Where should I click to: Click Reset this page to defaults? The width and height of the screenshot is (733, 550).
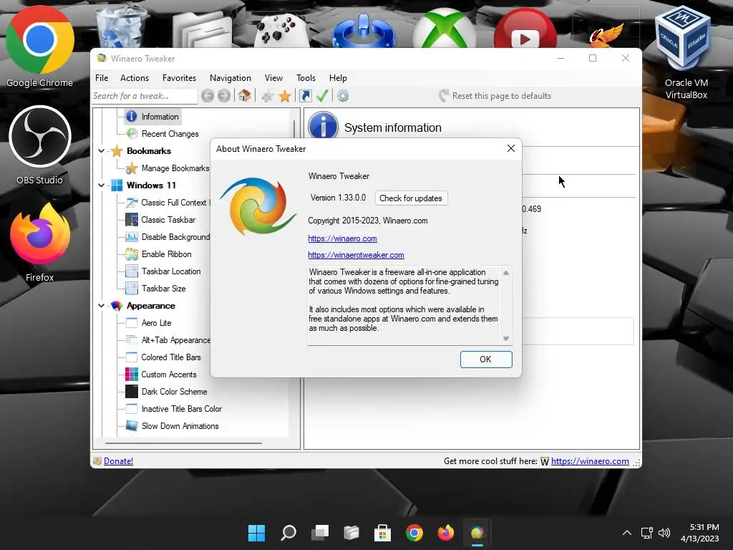(x=495, y=96)
